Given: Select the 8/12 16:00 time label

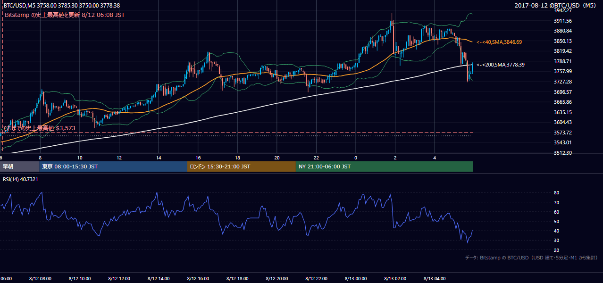Looking at the screenshot, I should pos(198,279).
